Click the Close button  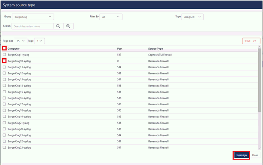tap(255, 155)
